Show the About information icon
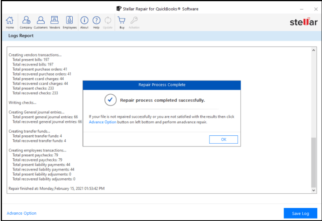This screenshot has width=322, height=221. point(85,22)
